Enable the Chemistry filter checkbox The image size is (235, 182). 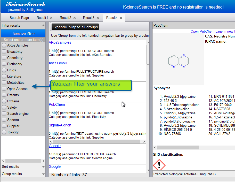click(x=4, y=58)
